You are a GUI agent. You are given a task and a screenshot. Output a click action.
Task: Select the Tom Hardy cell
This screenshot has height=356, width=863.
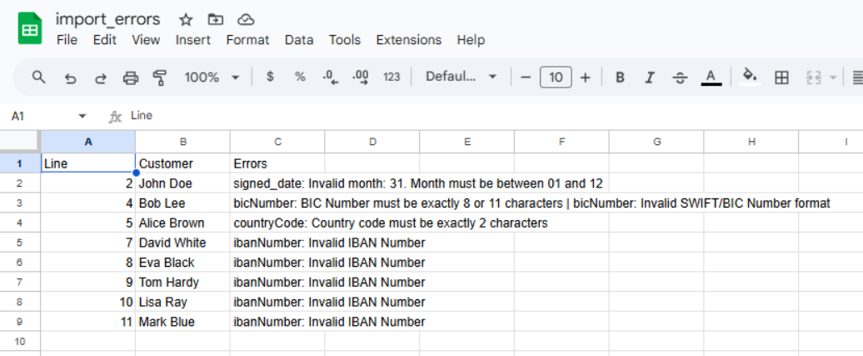[x=182, y=283]
